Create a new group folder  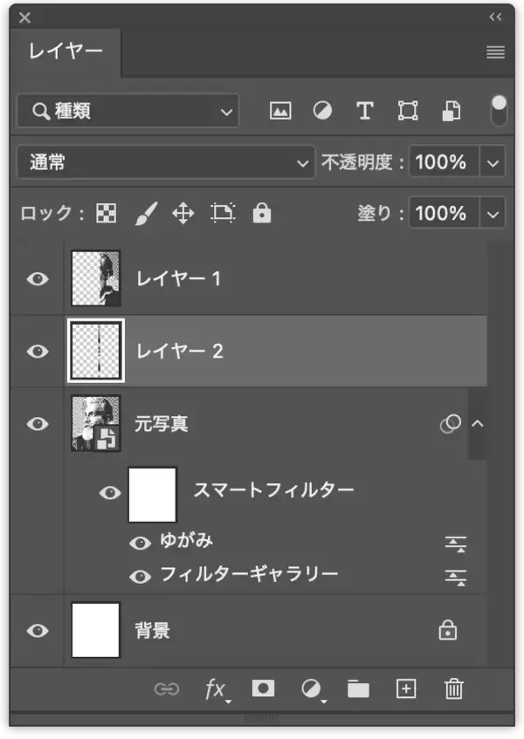click(x=358, y=689)
